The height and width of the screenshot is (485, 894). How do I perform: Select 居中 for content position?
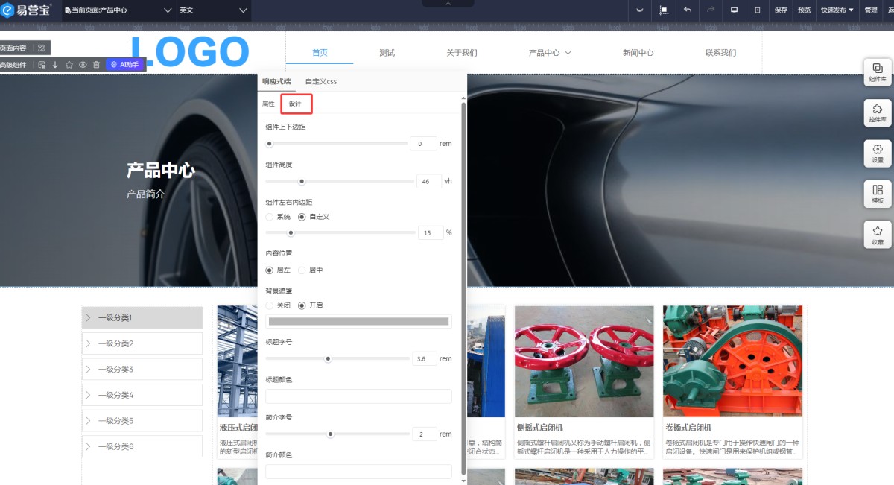302,270
